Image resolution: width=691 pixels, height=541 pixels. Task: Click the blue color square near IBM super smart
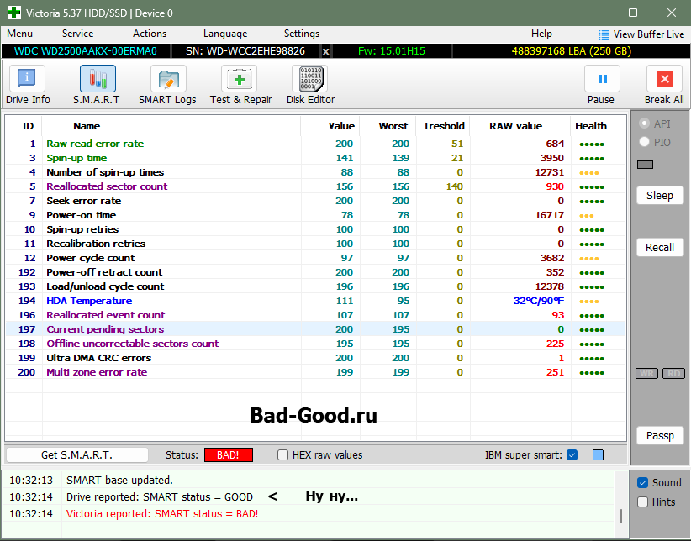click(598, 455)
